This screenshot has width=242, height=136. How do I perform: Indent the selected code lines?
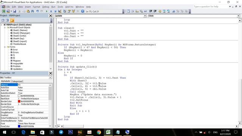[150, 11]
